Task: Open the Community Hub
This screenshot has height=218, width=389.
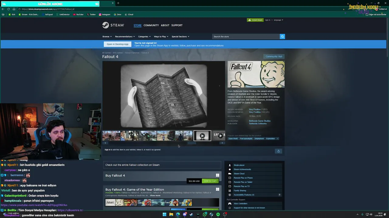Action: (x=274, y=56)
